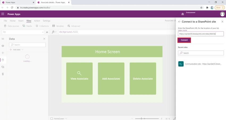Select the Communication site recent entry
226x120 pixels.
tap(201, 64)
